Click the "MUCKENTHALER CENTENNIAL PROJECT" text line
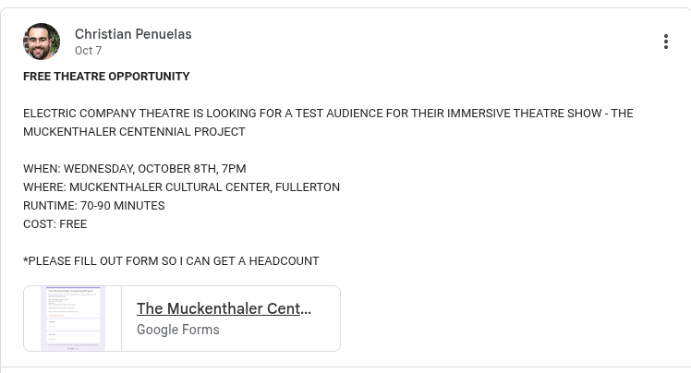691x373 pixels. tap(134, 132)
